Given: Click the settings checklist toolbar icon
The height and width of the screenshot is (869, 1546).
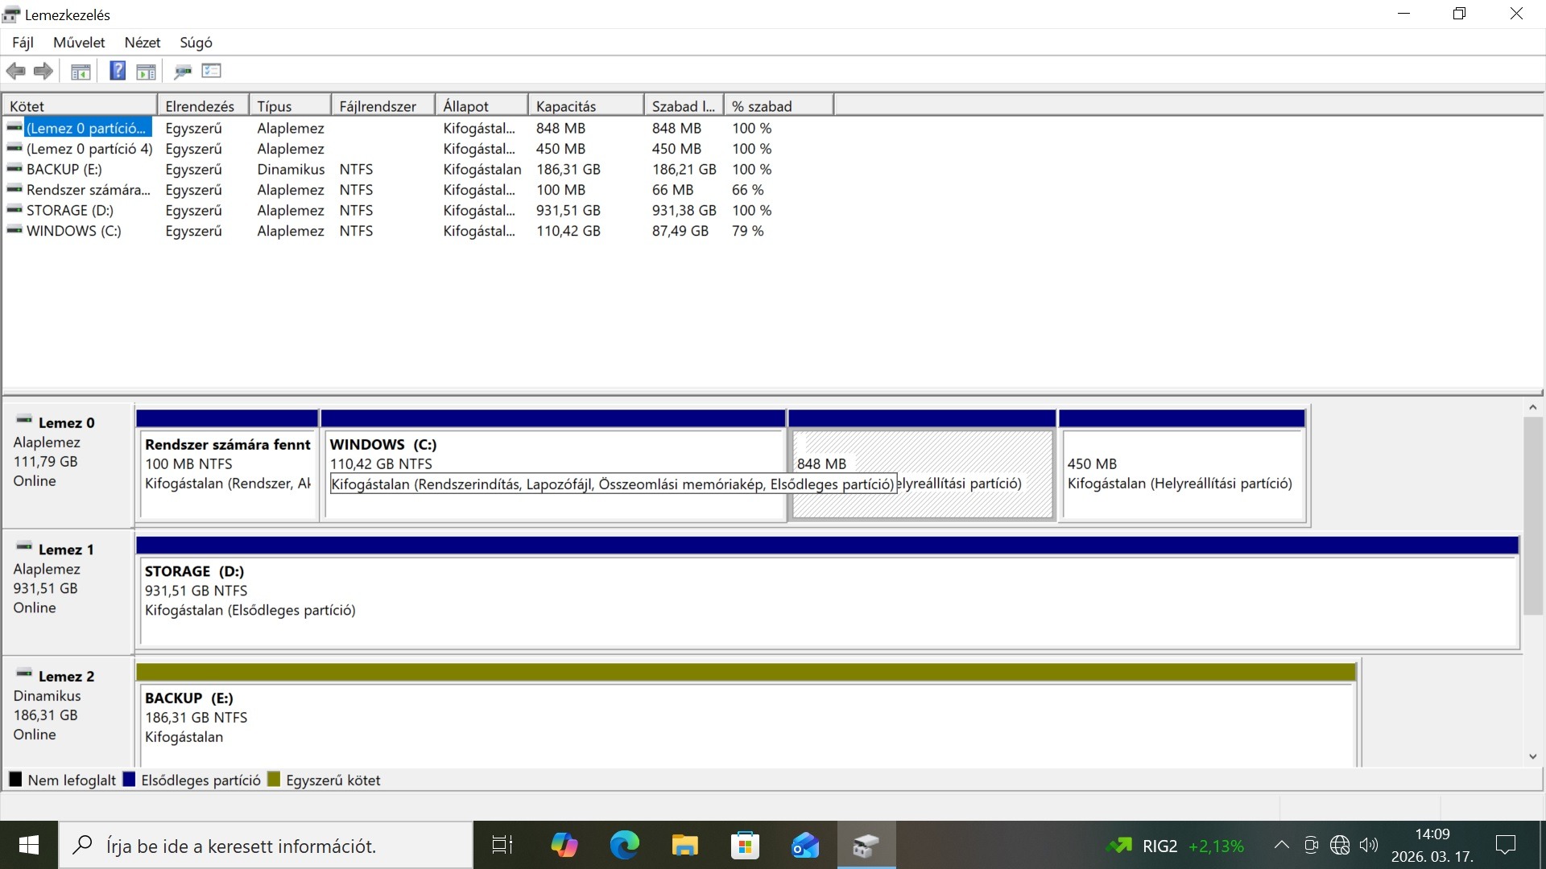Looking at the screenshot, I should click(212, 71).
